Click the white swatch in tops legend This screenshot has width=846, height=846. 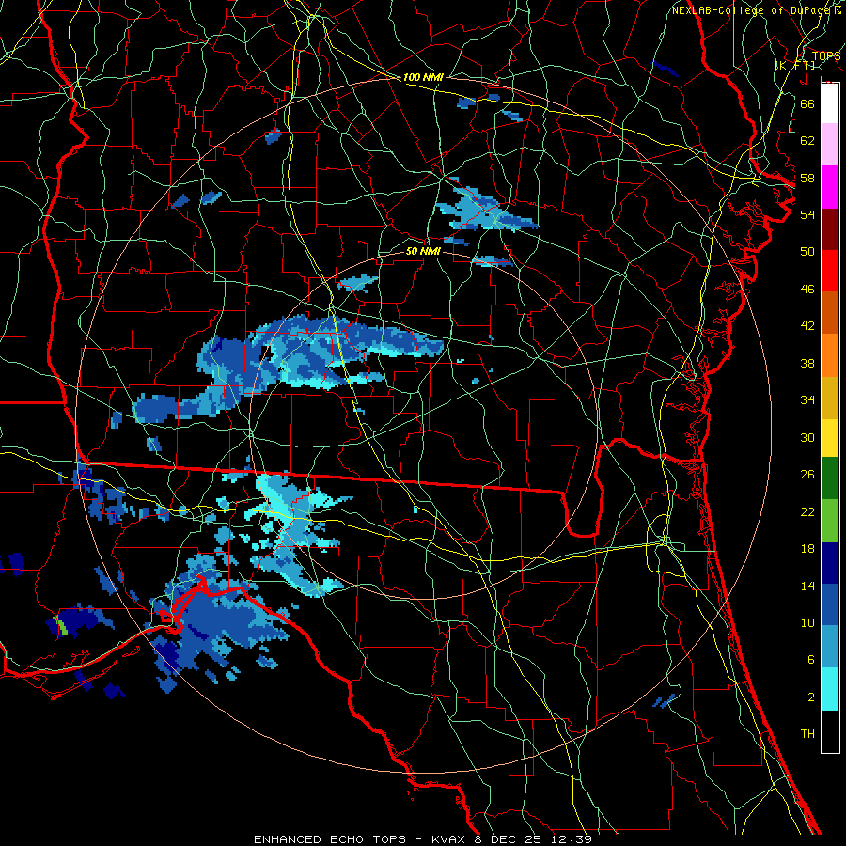(830, 103)
